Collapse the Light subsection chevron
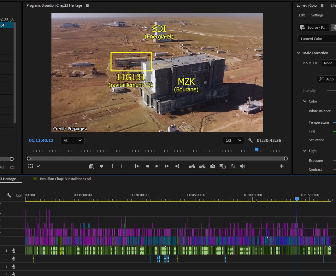Image resolution: width=336 pixels, height=276 pixels. (x=305, y=151)
